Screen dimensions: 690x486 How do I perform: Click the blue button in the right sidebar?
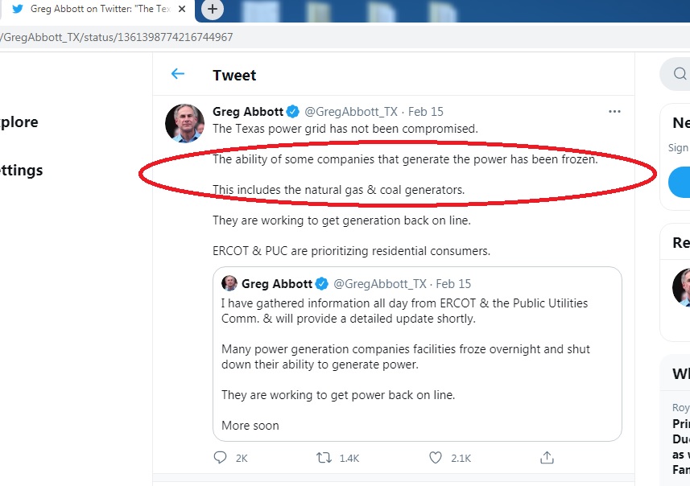pos(680,182)
